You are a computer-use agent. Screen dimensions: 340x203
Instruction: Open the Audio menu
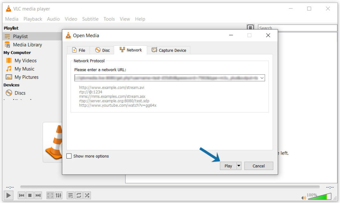[53, 19]
